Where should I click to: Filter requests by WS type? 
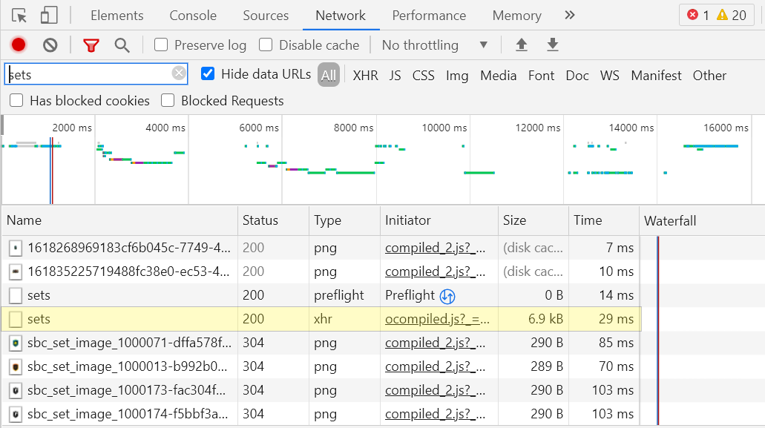(x=610, y=76)
